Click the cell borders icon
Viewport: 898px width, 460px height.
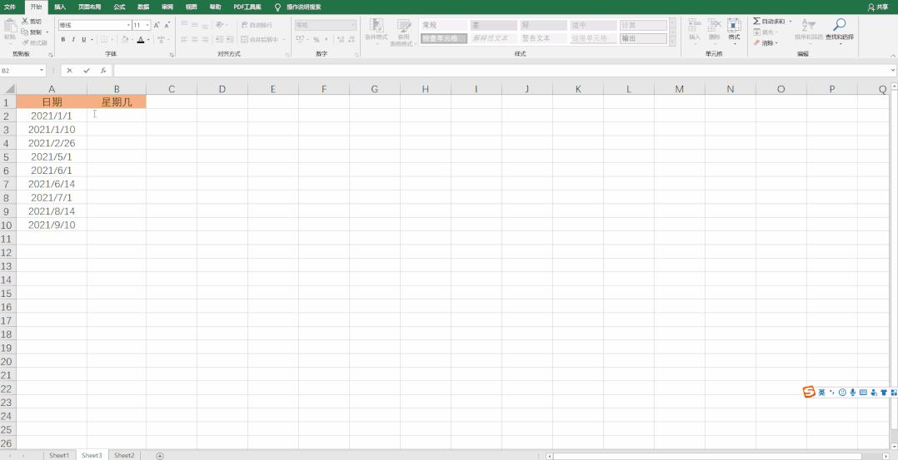(x=104, y=39)
